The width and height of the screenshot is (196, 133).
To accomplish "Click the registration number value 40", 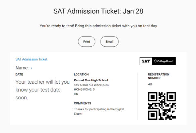I will [150, 84].
